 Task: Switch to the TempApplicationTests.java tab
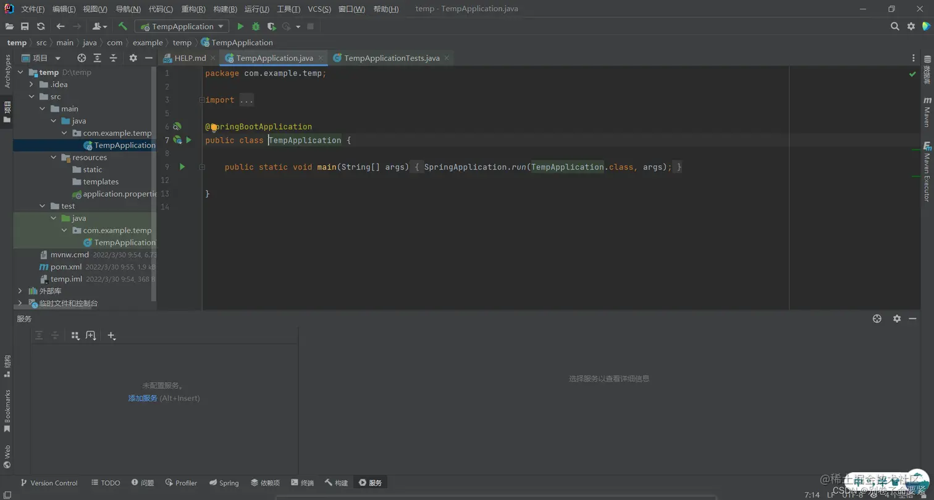(392, 58)
